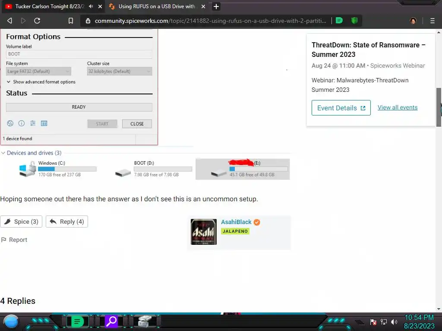Click the red flag action center tray icon
The image size is (442, 331).
373,322
